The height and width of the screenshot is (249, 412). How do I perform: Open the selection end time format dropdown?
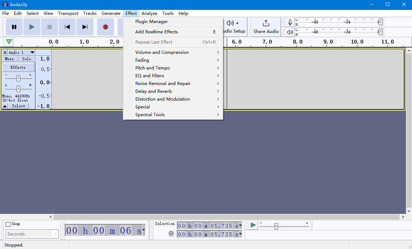pyautogui.click(x=240, y=234)
